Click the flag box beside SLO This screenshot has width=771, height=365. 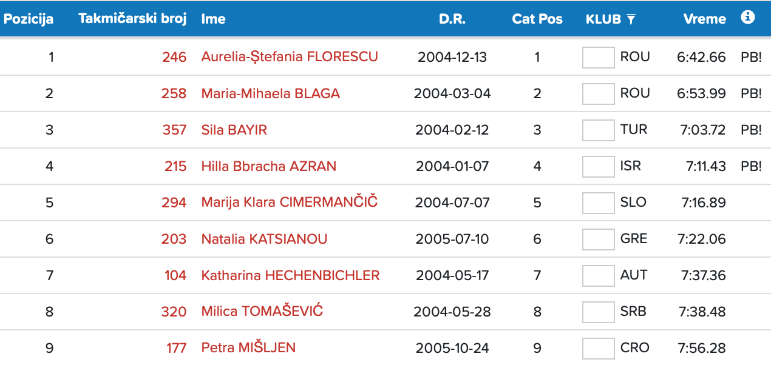pyautogui.click(x=598, y=203)
